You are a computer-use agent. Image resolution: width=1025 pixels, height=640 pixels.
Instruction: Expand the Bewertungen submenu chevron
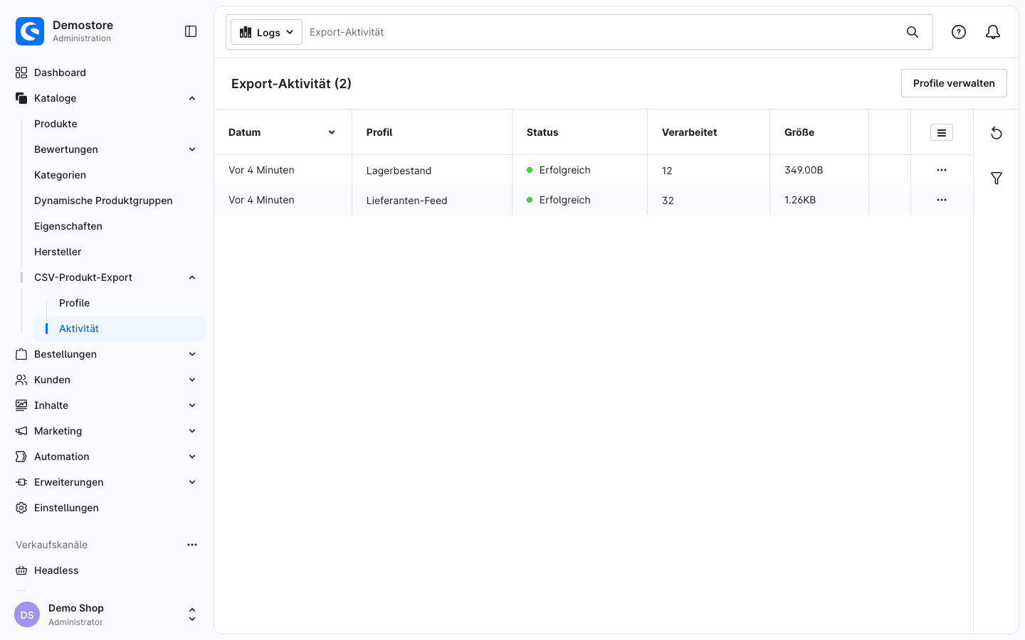click(x=192, y=149)
